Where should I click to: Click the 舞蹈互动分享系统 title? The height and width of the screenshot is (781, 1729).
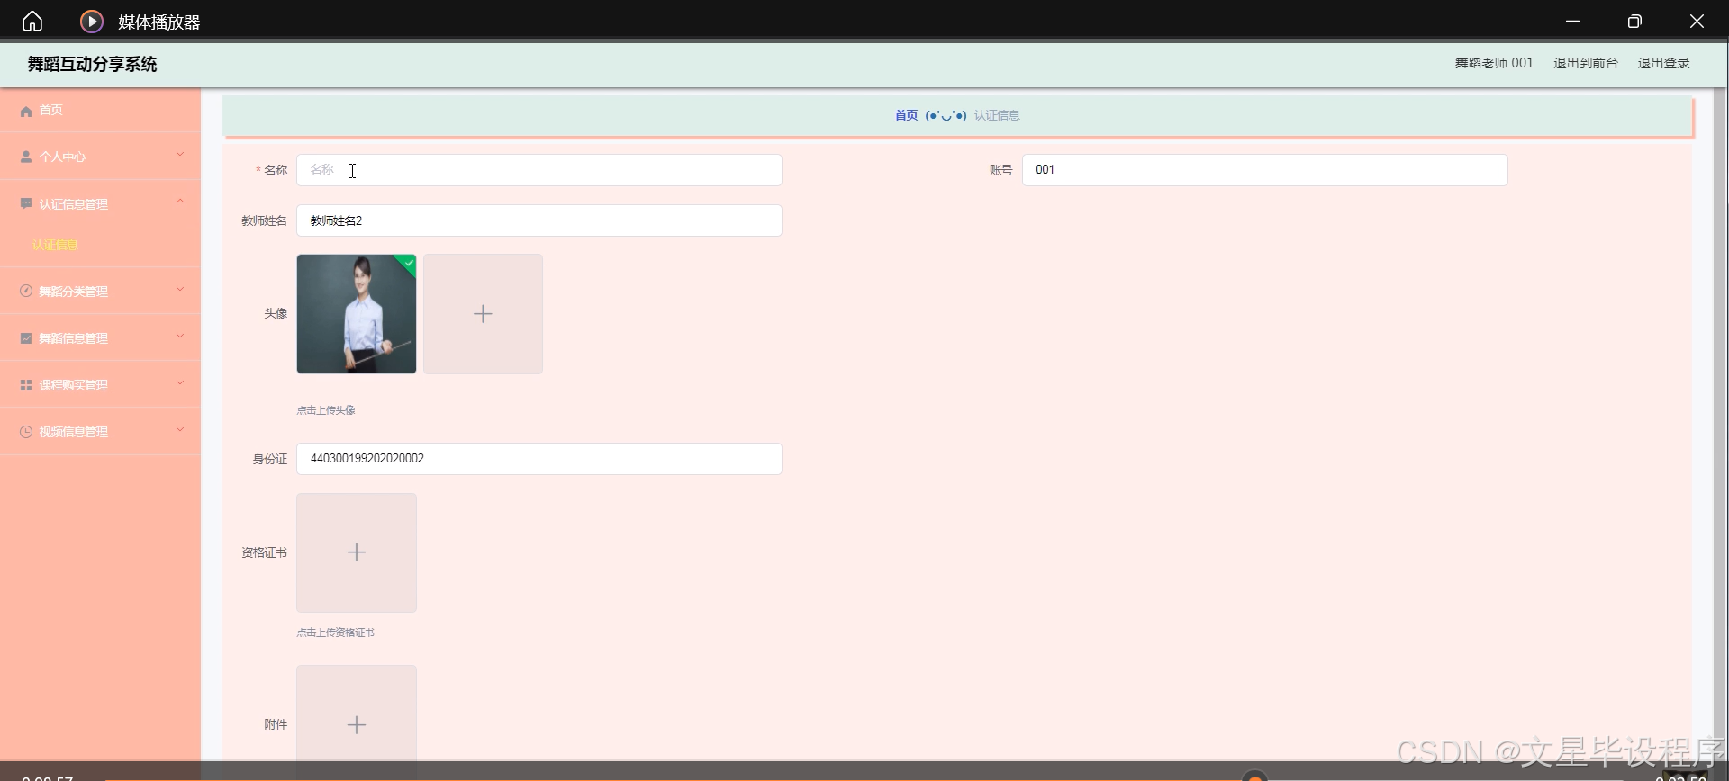coord(92,64)
